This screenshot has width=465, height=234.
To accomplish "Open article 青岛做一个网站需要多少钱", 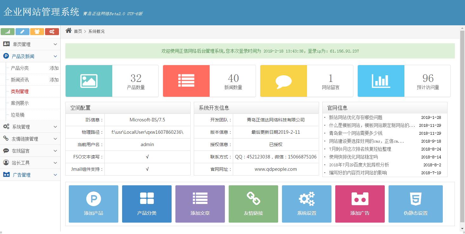I will pyautogui.click(x=356, y=133).
